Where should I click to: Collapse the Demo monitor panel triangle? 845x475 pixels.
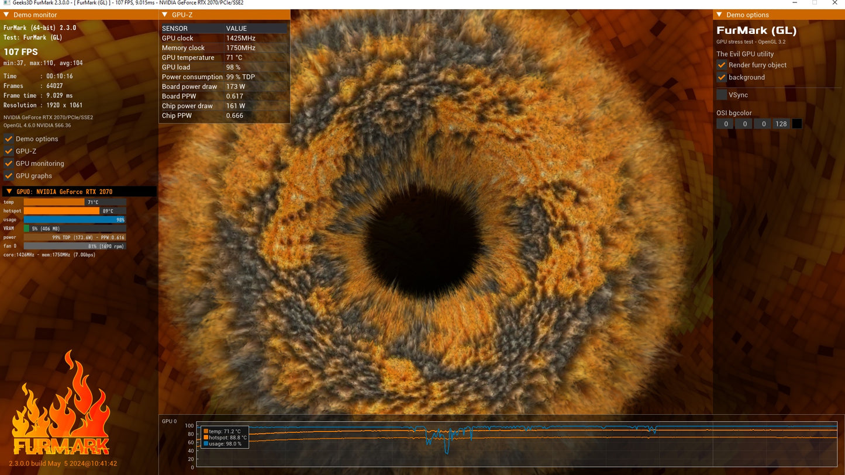click(x=8, y=15)
